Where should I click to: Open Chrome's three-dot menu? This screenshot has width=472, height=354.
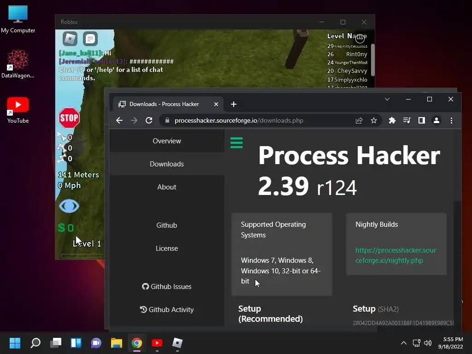coord(451,120)
